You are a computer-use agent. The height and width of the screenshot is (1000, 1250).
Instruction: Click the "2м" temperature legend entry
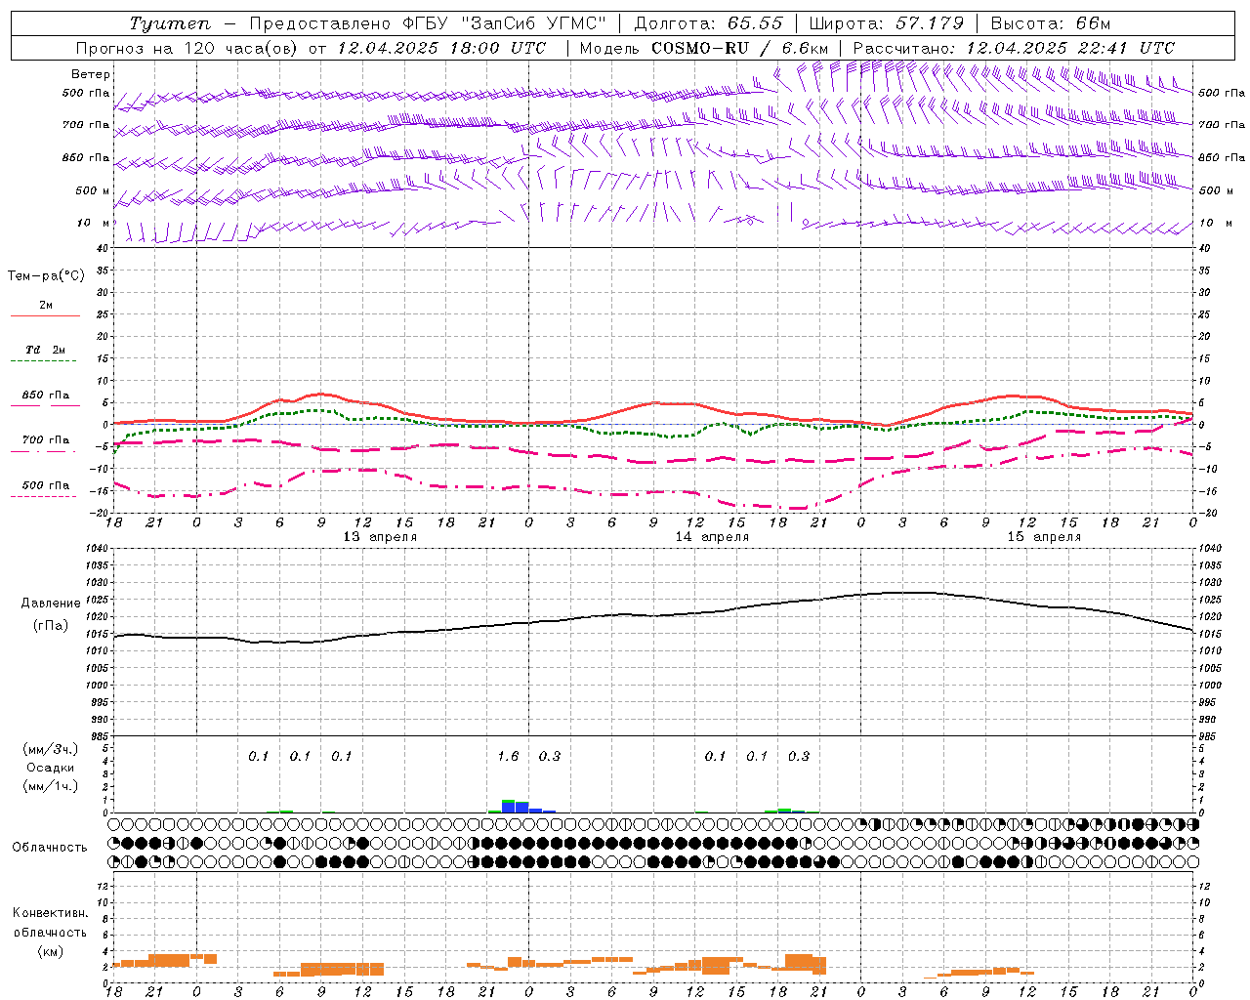pyautogui.click(x=46, y=306)
